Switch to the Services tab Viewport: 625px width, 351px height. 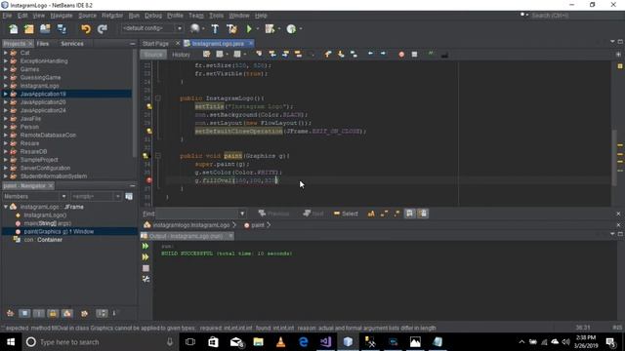(x=72, y=43)
